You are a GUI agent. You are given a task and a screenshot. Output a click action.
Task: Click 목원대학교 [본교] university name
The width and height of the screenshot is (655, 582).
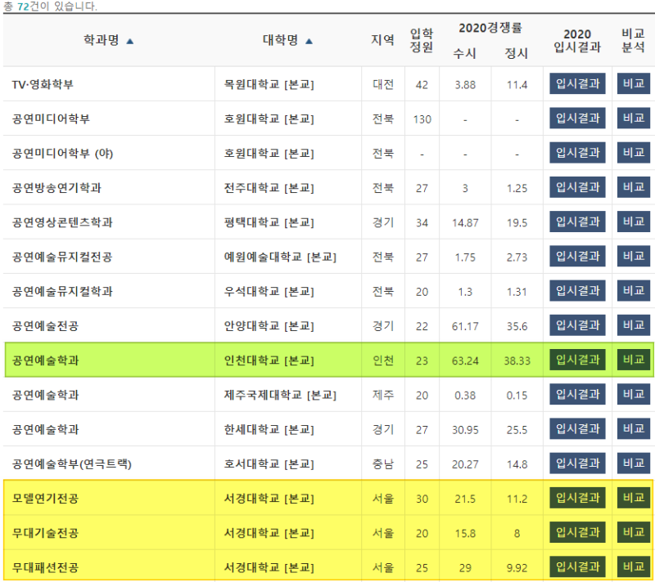pyautogui.click(x=269, y=85)
